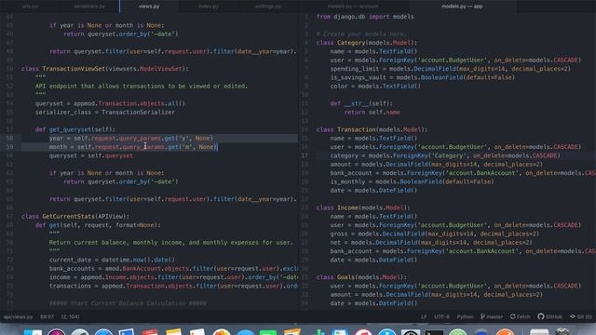Open the urls.py tab
Screen dimensions: 596x335
click(x=30, y=7)
